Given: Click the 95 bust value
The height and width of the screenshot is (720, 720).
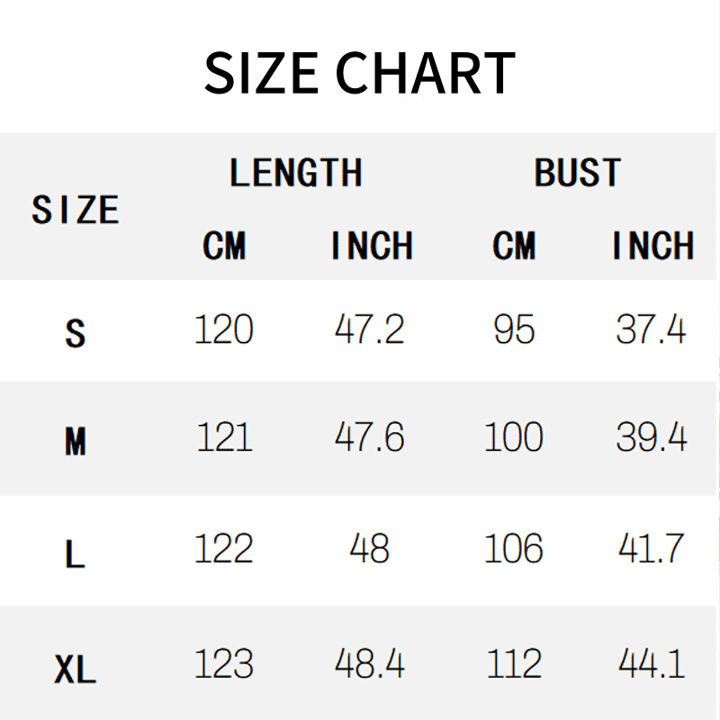Looking at the screenshot, I should pyautogui.click(x=514, y=328).
